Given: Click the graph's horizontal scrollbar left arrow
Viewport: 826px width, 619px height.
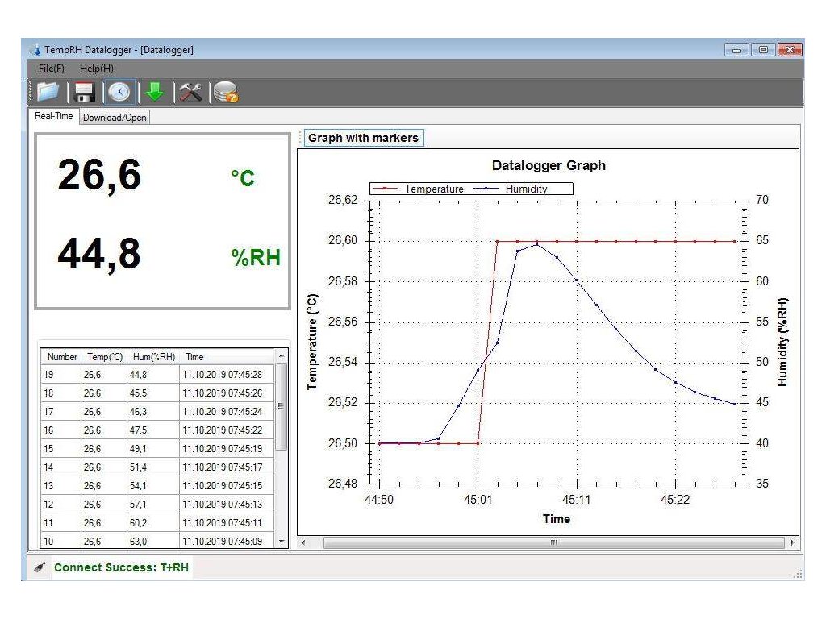Looking at the screenshot, I should pyautogui.click(x=303, y=543).
